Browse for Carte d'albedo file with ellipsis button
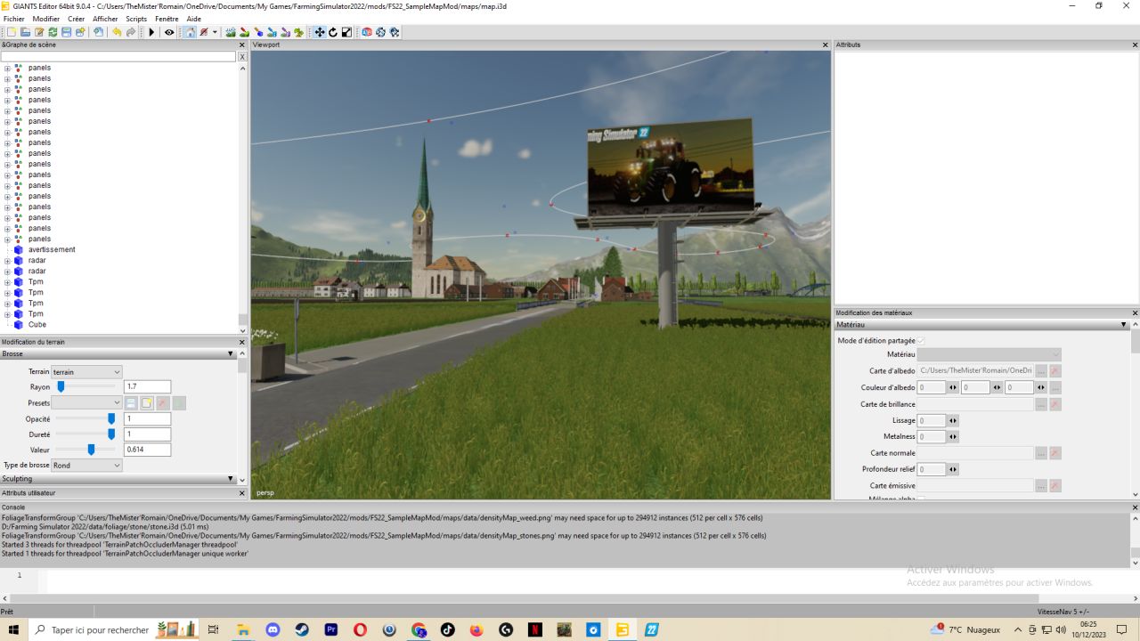 (x=1040, y=370)
